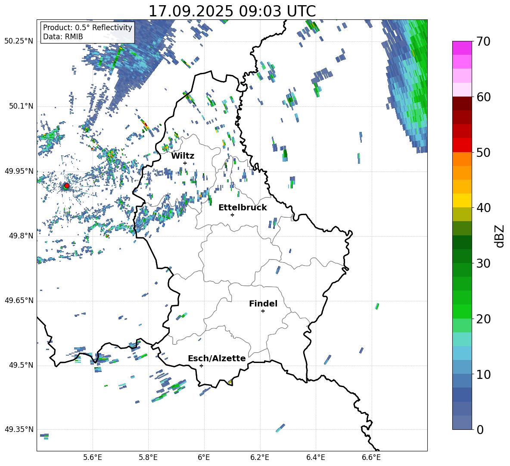Viewport: 510px width, 466px height.
Task: Click the 5.6°E longitude label
Action: [x=93, y=457]
